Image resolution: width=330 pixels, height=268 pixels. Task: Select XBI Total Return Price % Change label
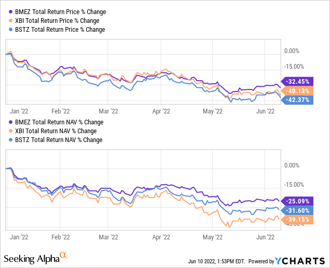click(x=57, y=21)
